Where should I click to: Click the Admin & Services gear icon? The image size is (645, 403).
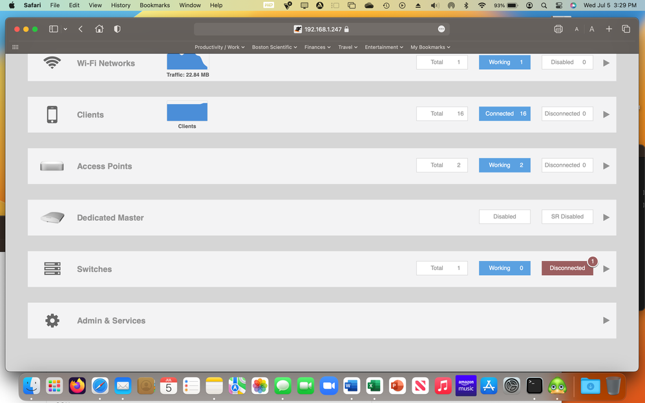coord(52,320)
